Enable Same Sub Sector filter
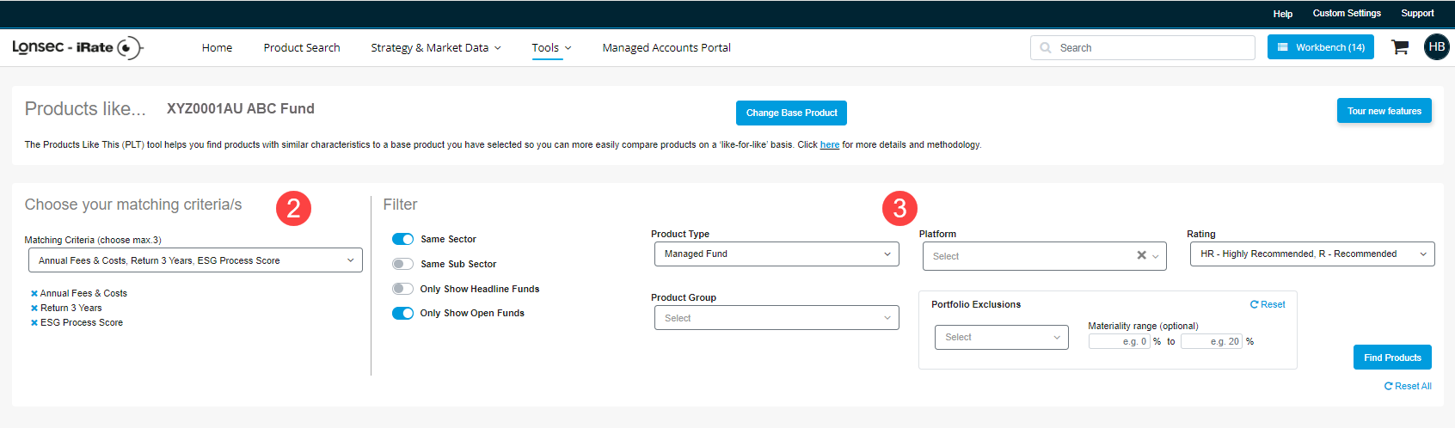The height and width of the screenshot is (428, 1455). point(402,264)
